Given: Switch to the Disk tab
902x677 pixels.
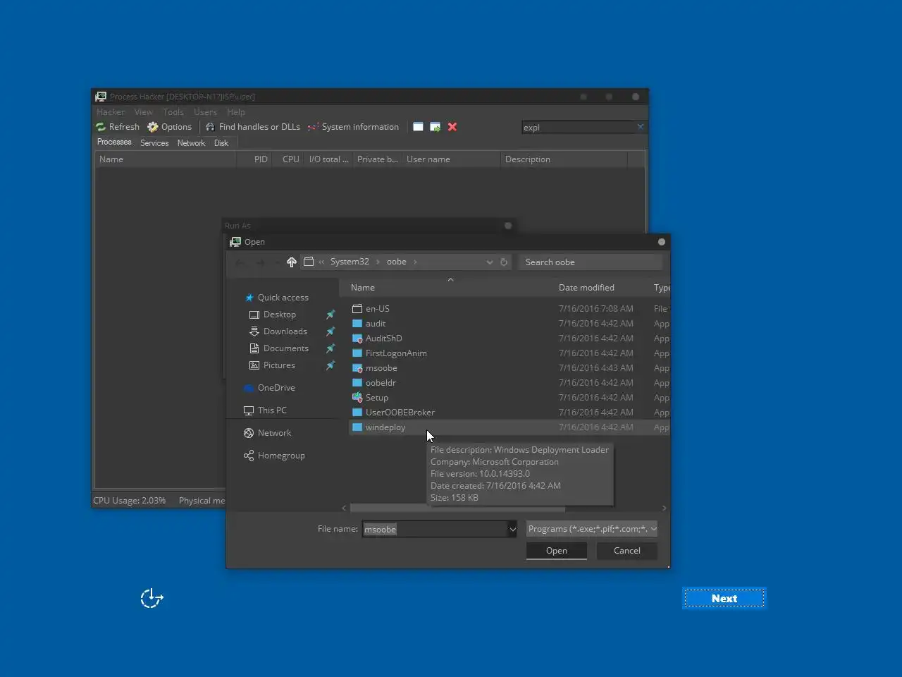Looking at the screenshot, I should click(221, 143).
